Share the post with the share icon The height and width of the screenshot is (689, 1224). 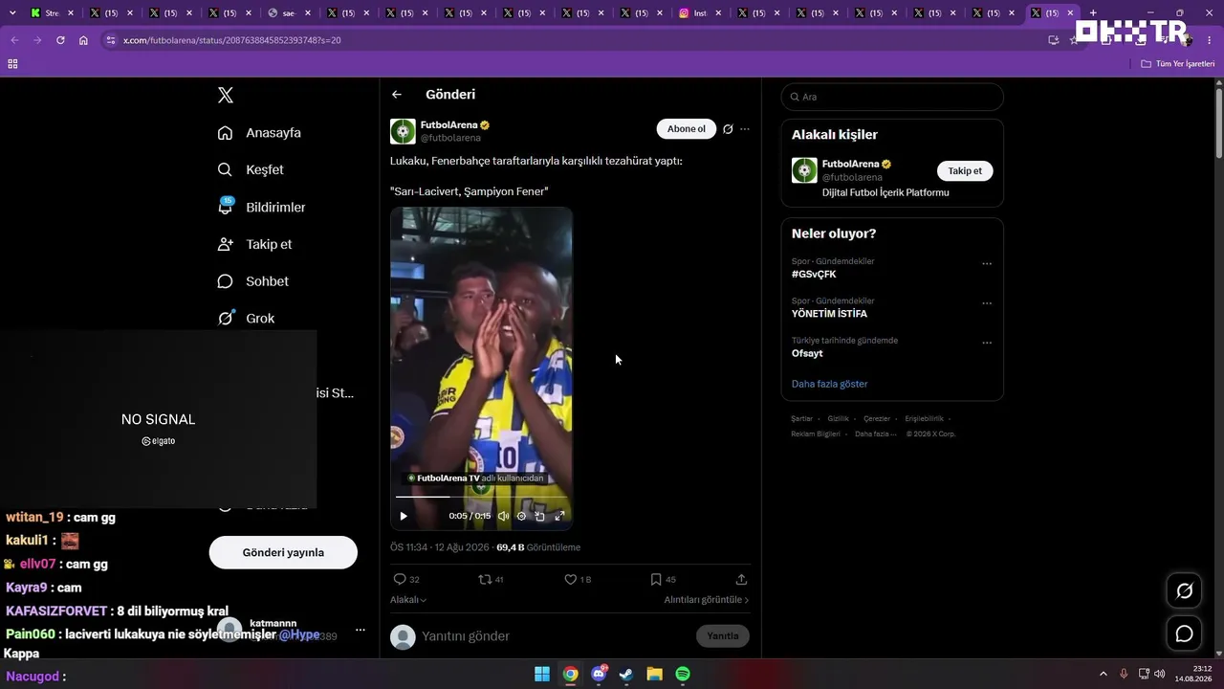point(741,579)
